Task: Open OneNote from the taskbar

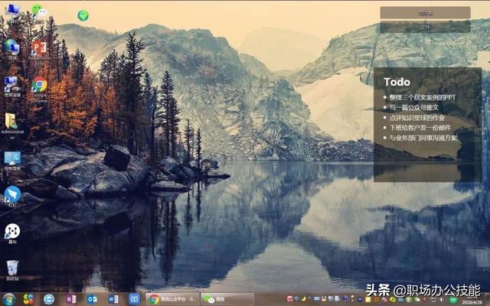Action: tap(71, 299)
